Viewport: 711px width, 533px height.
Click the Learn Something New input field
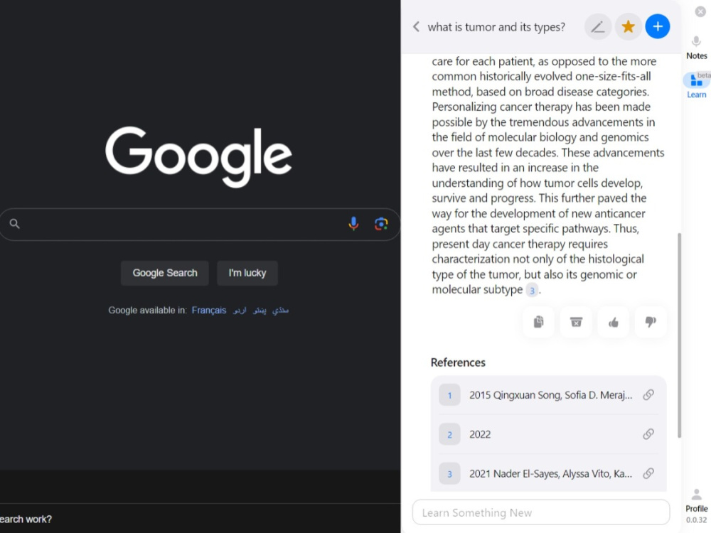click(x=541, y=512)
